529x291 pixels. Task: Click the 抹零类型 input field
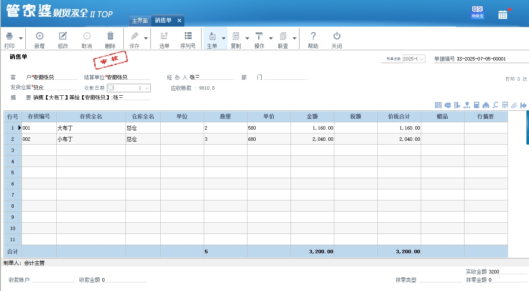(x=440, y=280)
